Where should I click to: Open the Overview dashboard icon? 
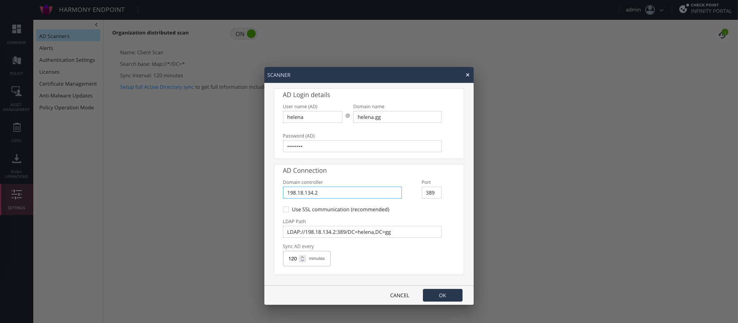pyautogui.click(x=16, y=29)
